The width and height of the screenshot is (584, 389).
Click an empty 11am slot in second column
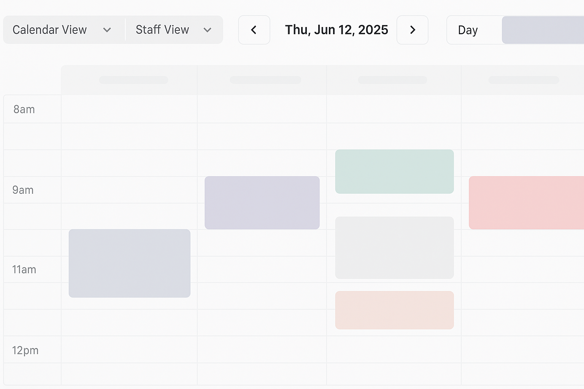262,270
